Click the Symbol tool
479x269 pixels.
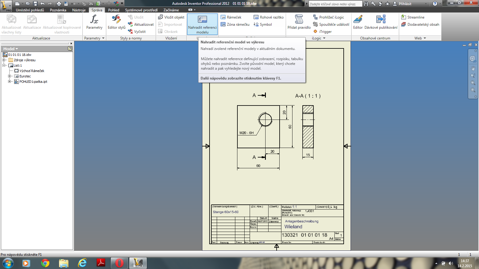[x=263, y=24]
